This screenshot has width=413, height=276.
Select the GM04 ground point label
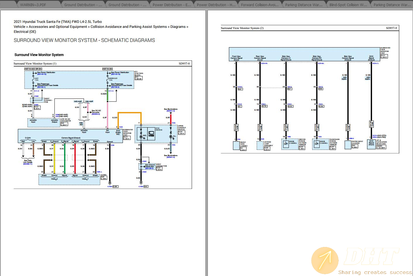(x=110, y=187)
